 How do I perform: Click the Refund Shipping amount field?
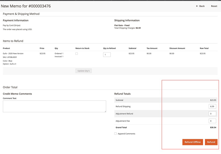pyautogui.click(x=212, y=106)
